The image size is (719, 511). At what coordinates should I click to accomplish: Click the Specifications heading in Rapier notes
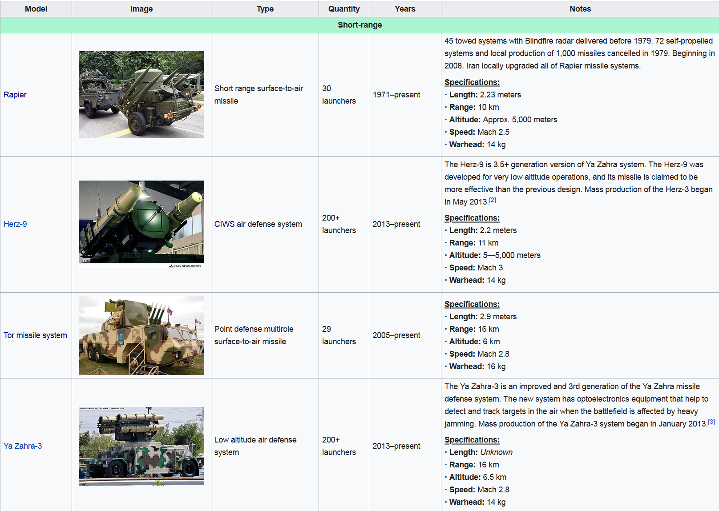click(472, 82)
